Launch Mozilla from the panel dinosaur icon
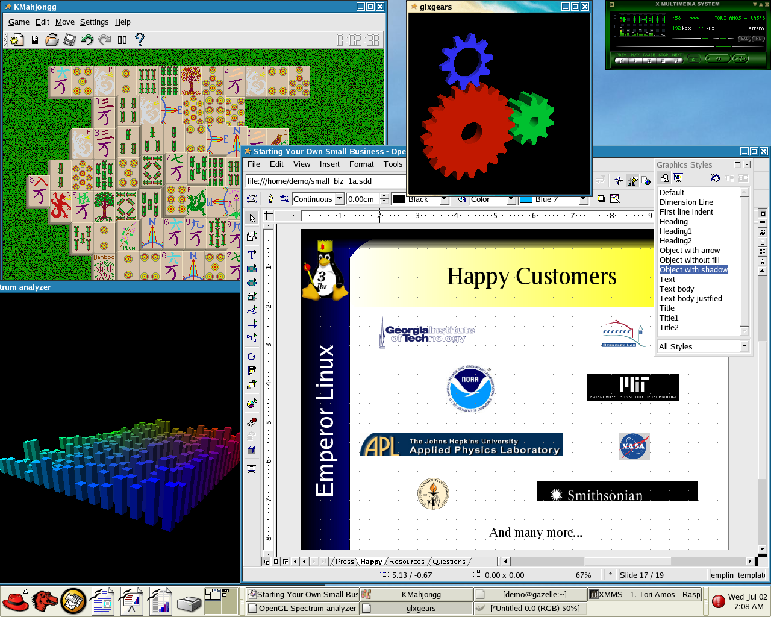 coord(45,601)
